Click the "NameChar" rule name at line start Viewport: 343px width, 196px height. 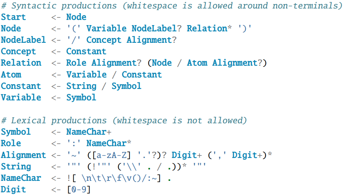[x=21, y=178]
